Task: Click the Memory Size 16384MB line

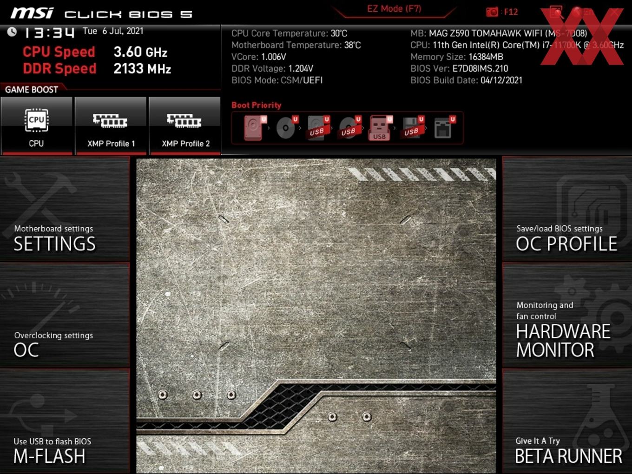Action: coord(457,57)
